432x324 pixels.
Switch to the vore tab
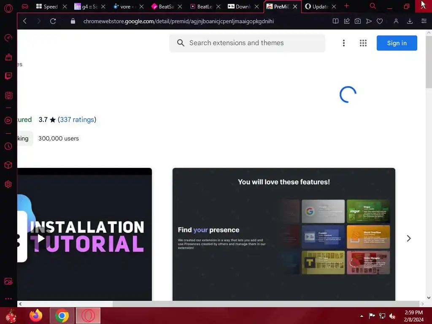124,7
